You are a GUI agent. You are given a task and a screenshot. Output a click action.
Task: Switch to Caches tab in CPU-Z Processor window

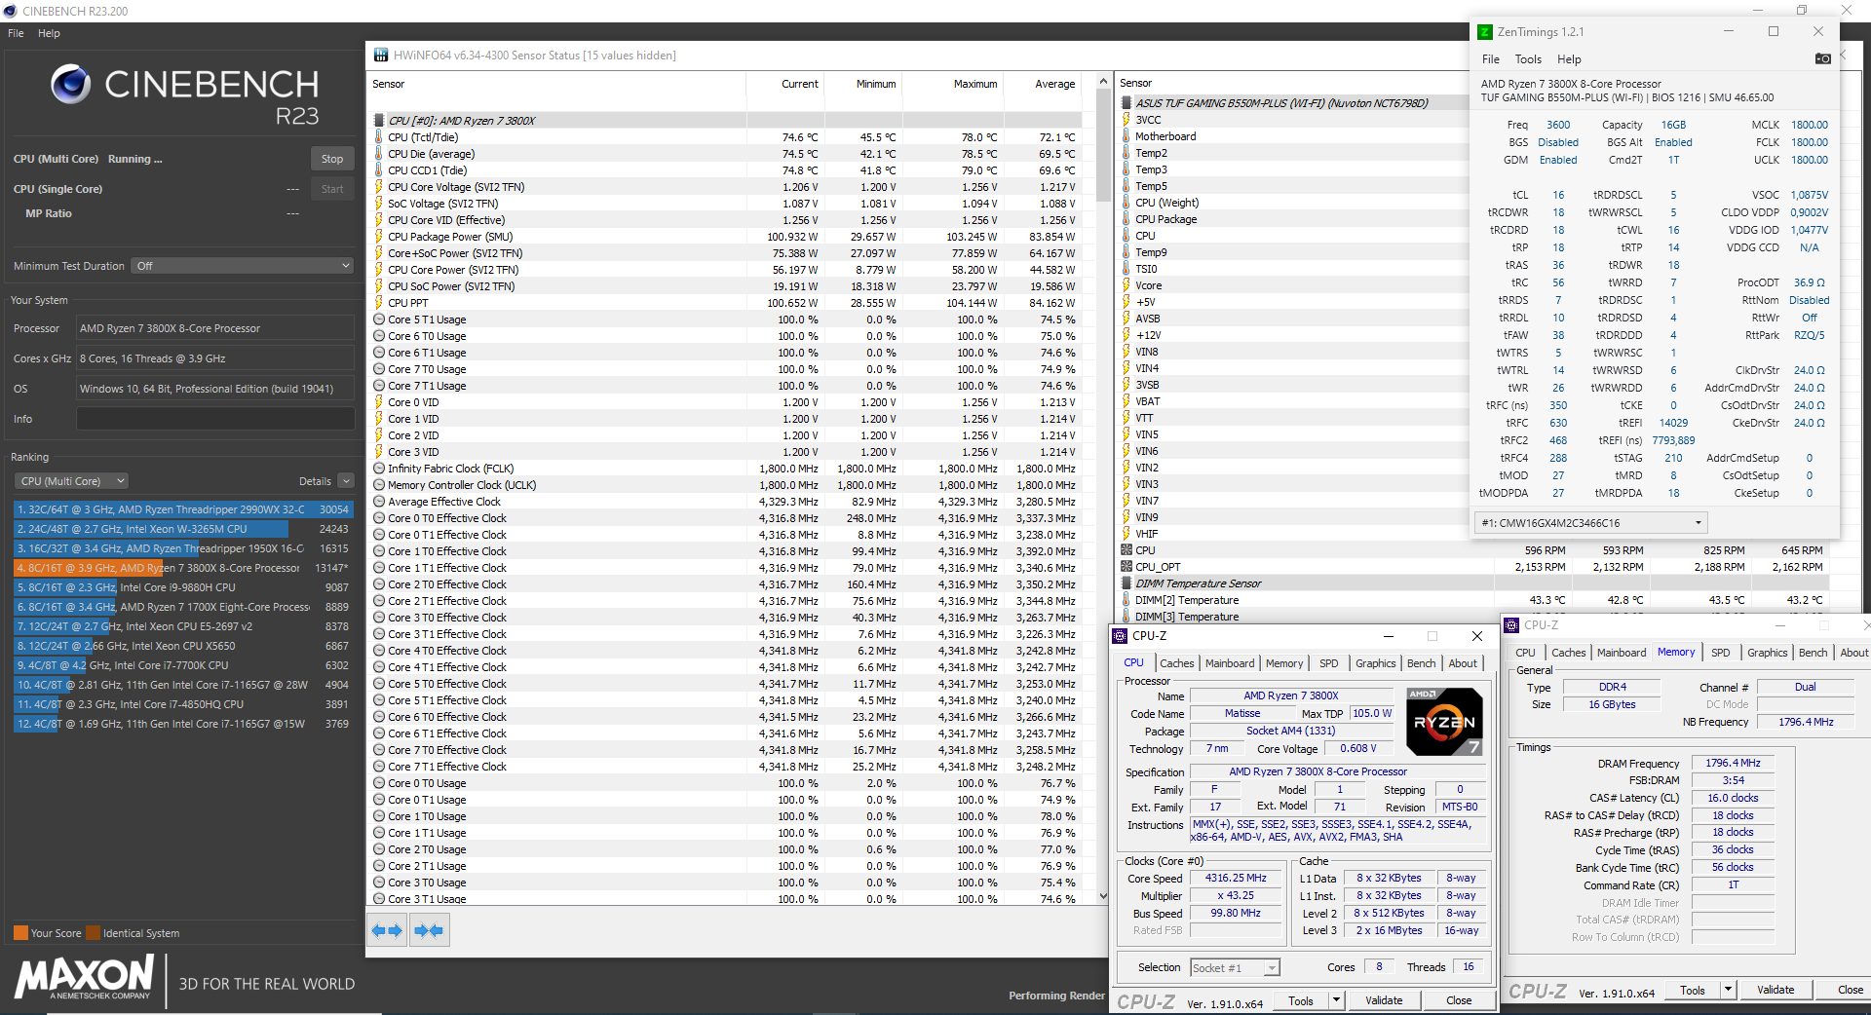(1176, 663)
